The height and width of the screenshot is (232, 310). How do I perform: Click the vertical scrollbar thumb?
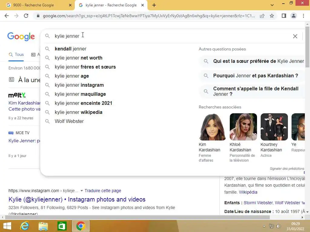307,47
